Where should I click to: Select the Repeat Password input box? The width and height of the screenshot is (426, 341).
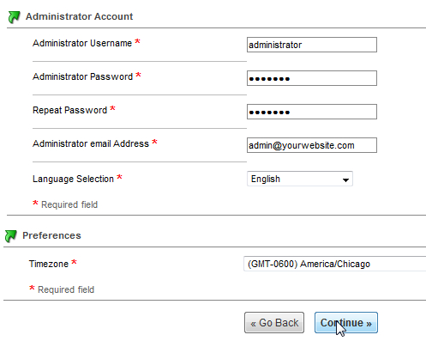pos(312,112)
